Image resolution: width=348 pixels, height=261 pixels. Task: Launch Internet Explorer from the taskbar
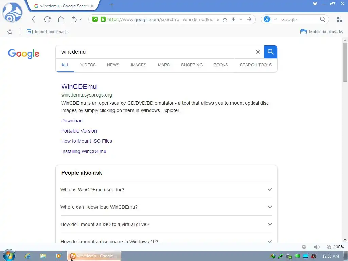tap(27, 256)
